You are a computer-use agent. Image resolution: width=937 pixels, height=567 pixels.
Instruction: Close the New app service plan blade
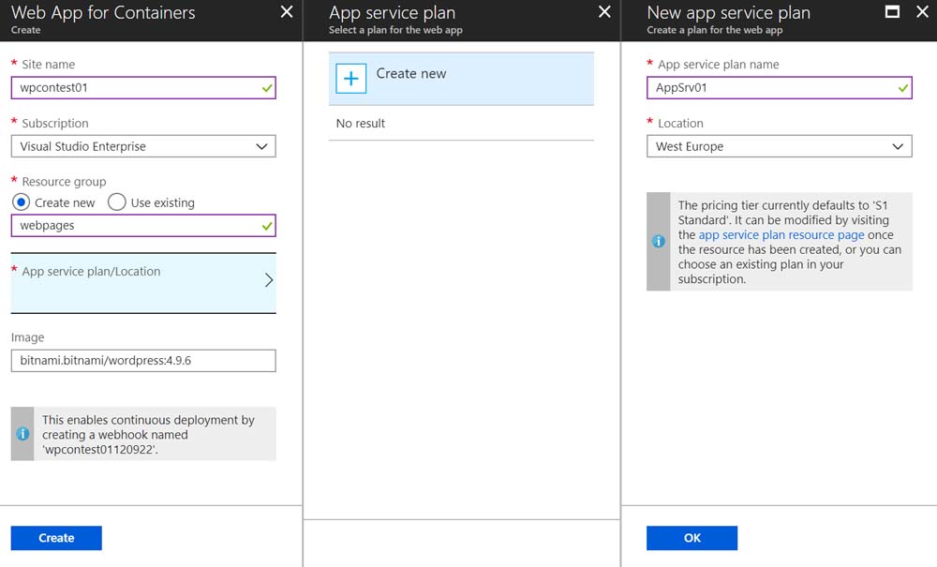tap(921, 12)
